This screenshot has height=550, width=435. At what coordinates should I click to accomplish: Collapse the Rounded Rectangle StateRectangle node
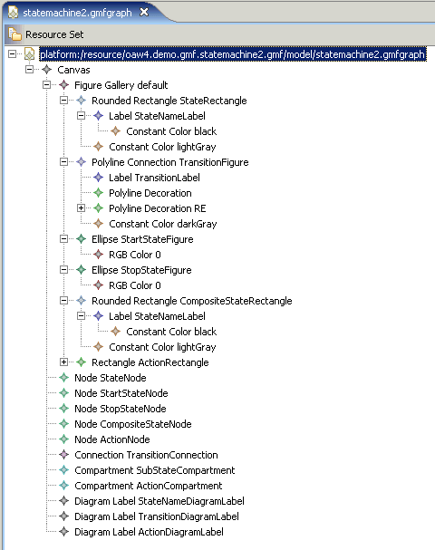point(63,101)
